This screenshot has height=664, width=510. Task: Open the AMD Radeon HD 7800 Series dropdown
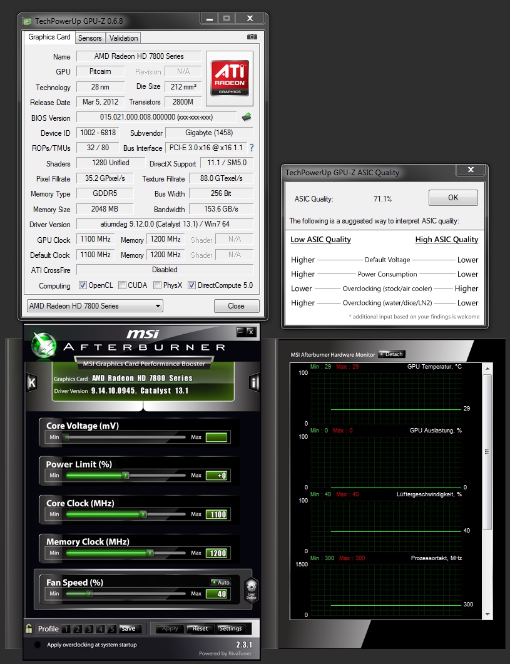click(x=95, y=306)
